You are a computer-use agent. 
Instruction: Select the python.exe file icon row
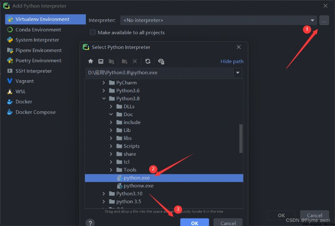164,178
